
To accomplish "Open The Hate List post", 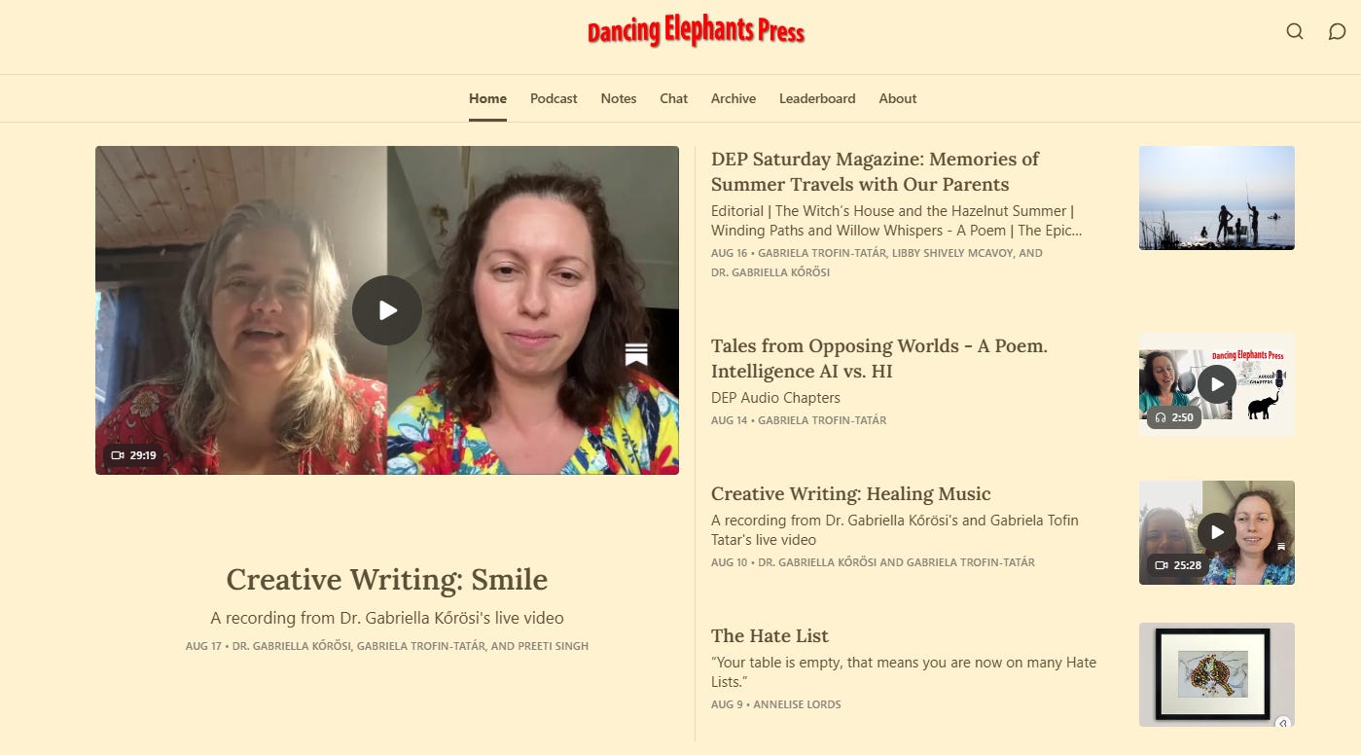I will 770,636.
